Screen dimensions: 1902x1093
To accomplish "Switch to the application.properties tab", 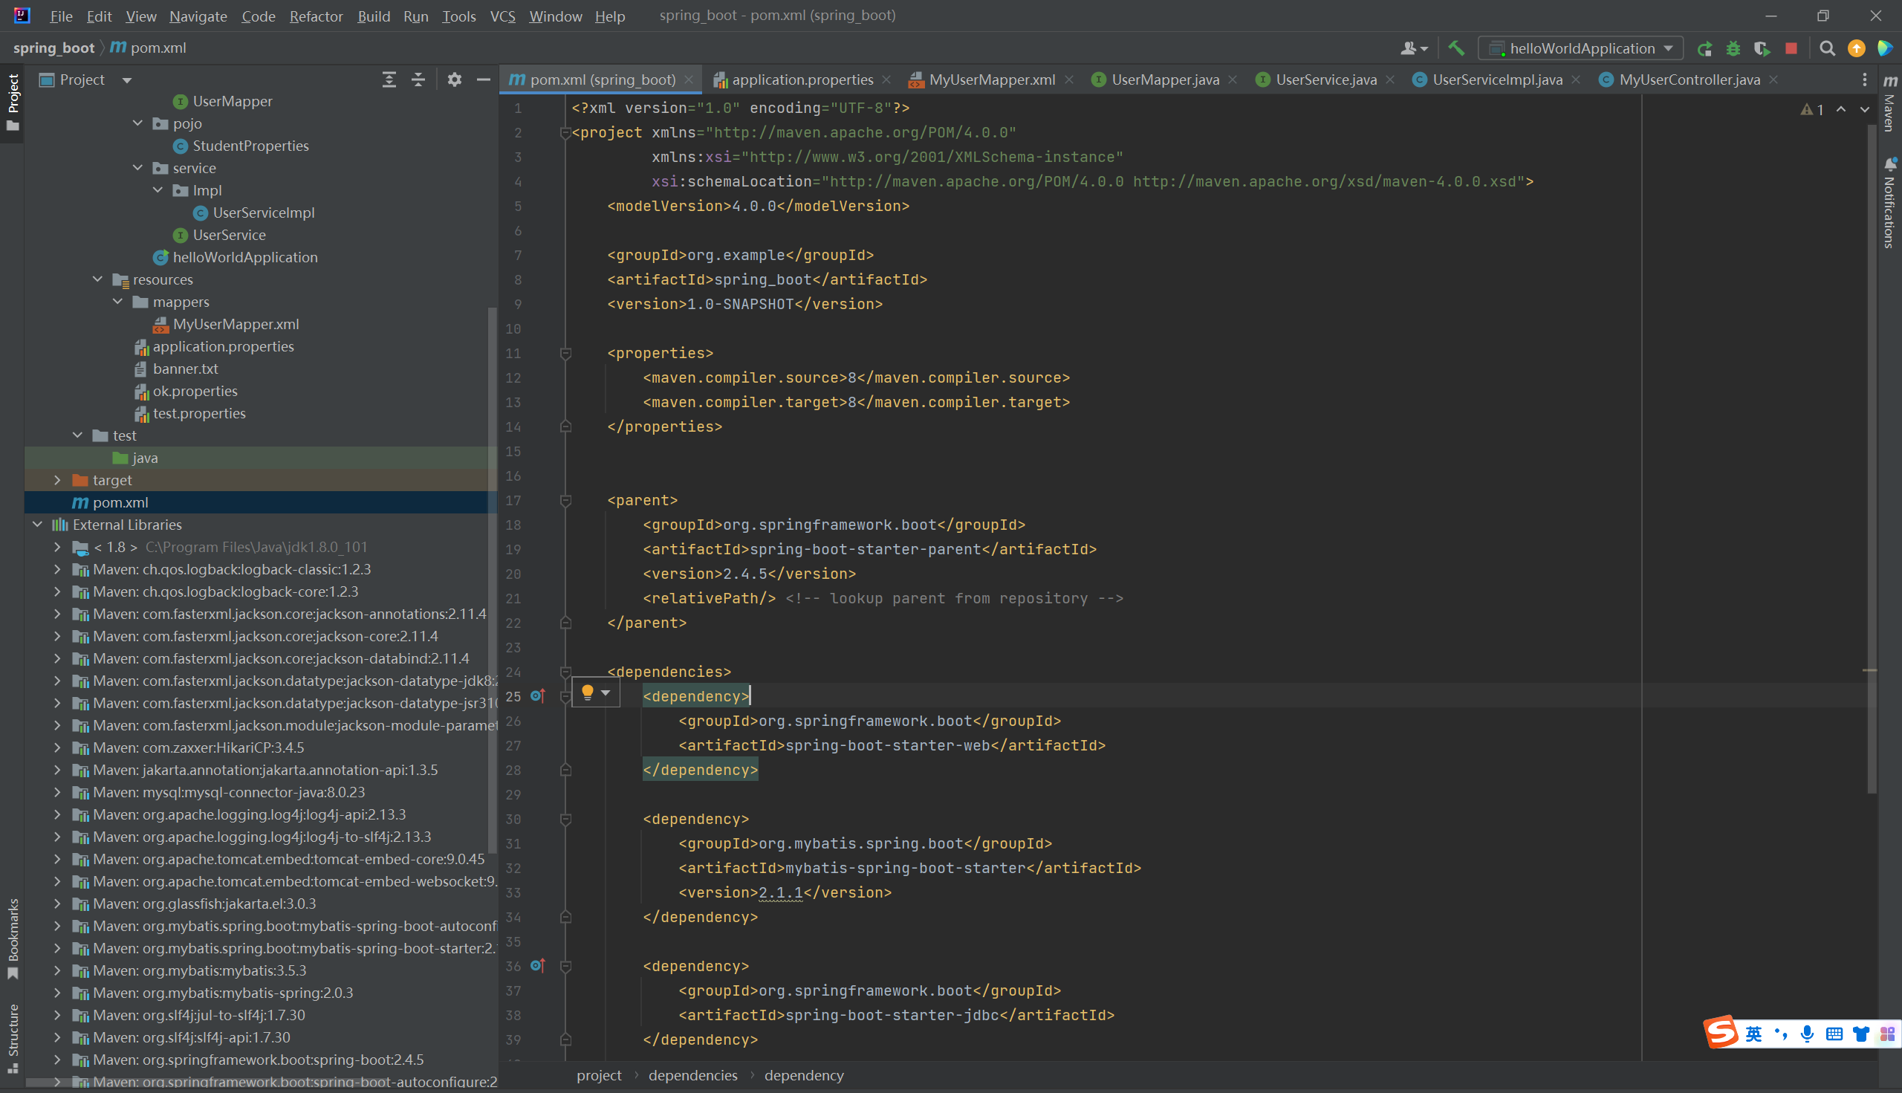I will pyautogui.click(x=802, y=80).
